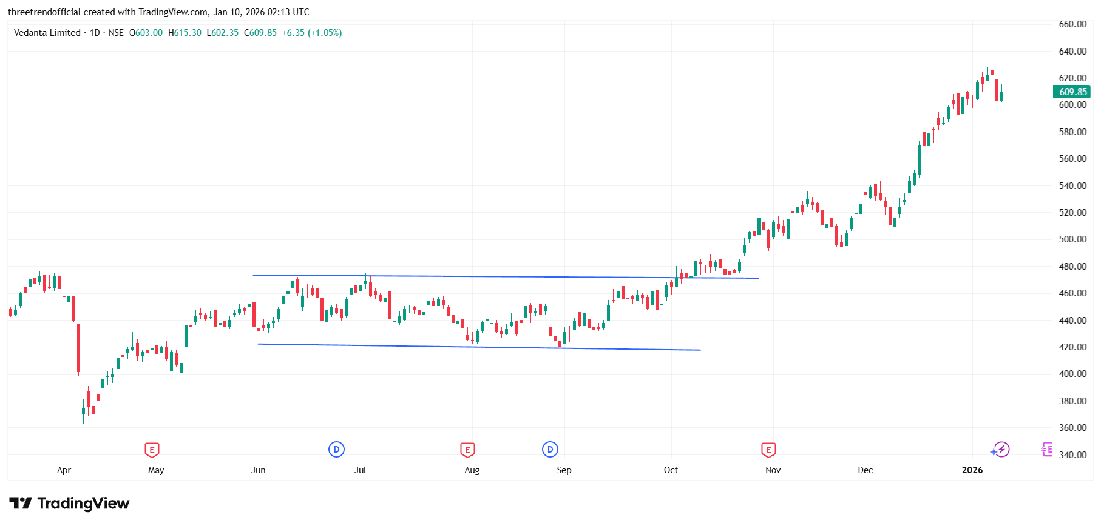
Task: Click the 620.00 price scale label
Action: coord(1072,78)
